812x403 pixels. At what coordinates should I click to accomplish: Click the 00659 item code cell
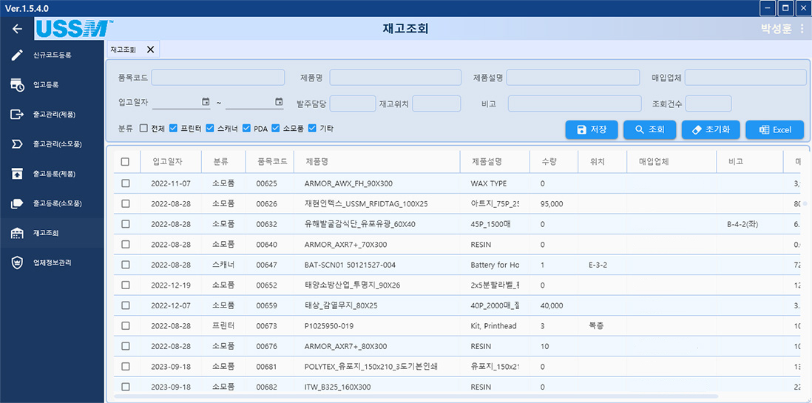coord(267,305)
